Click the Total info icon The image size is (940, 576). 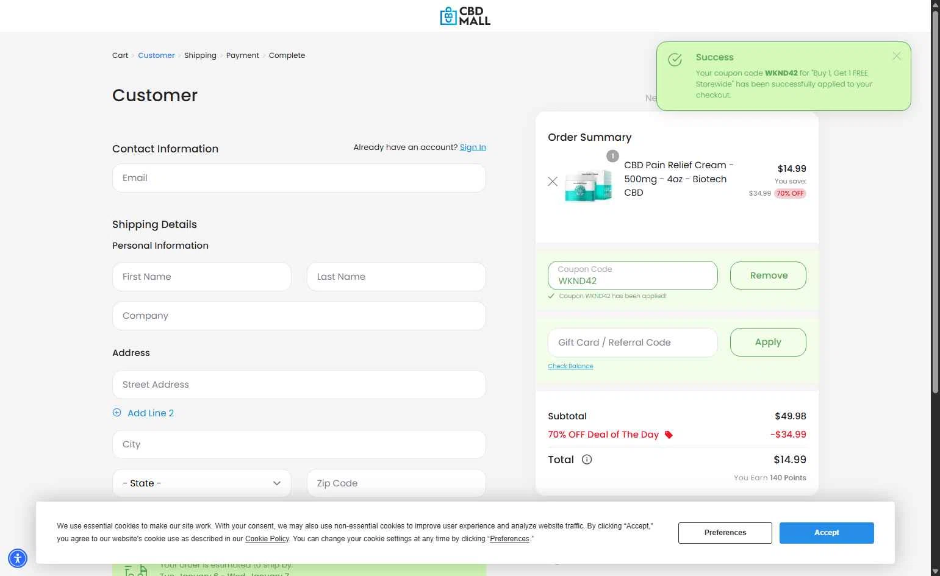[x=587, y=460]
